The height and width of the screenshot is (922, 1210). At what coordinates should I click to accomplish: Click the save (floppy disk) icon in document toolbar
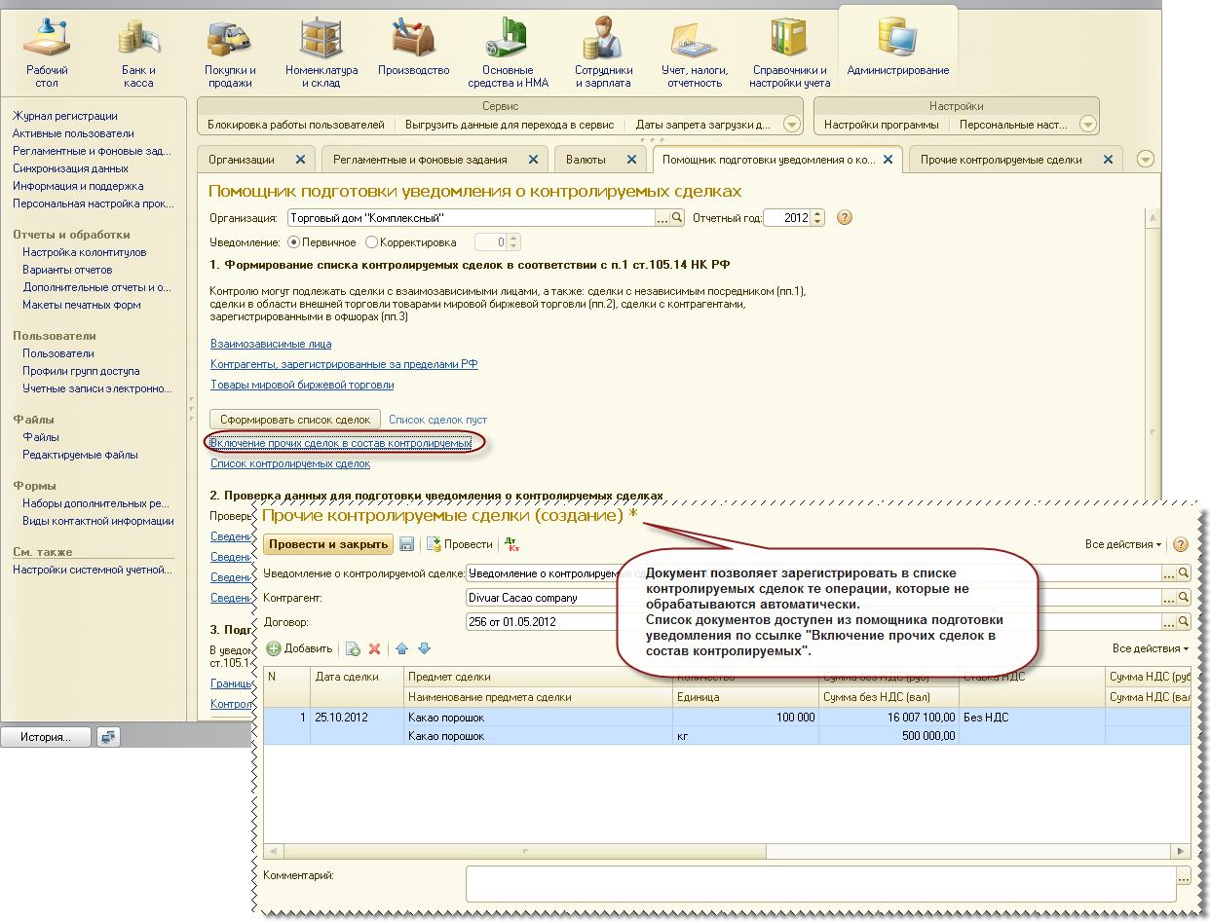407,544
